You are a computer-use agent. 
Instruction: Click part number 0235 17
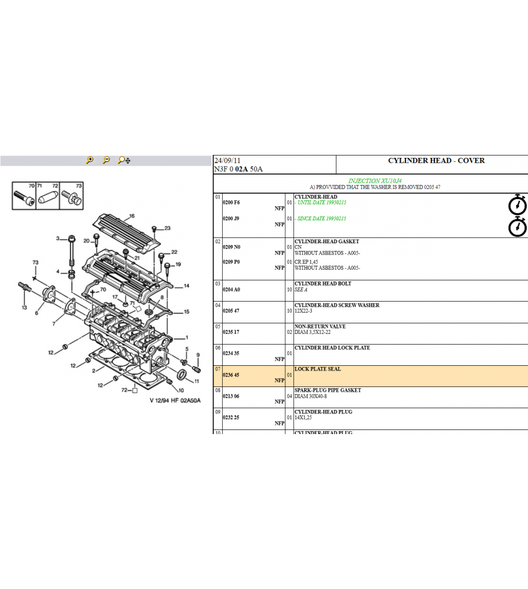[230, 332]
